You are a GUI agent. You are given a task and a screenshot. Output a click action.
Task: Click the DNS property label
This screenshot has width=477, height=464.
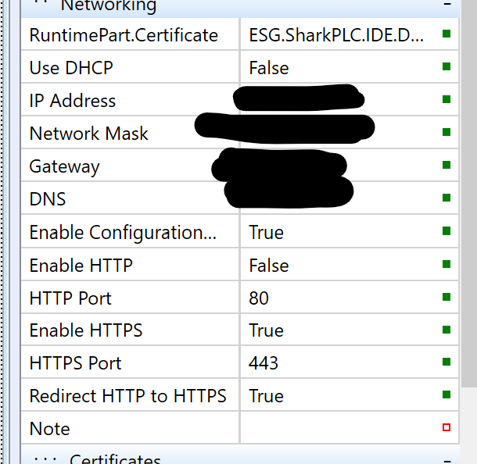pos(48,199)
